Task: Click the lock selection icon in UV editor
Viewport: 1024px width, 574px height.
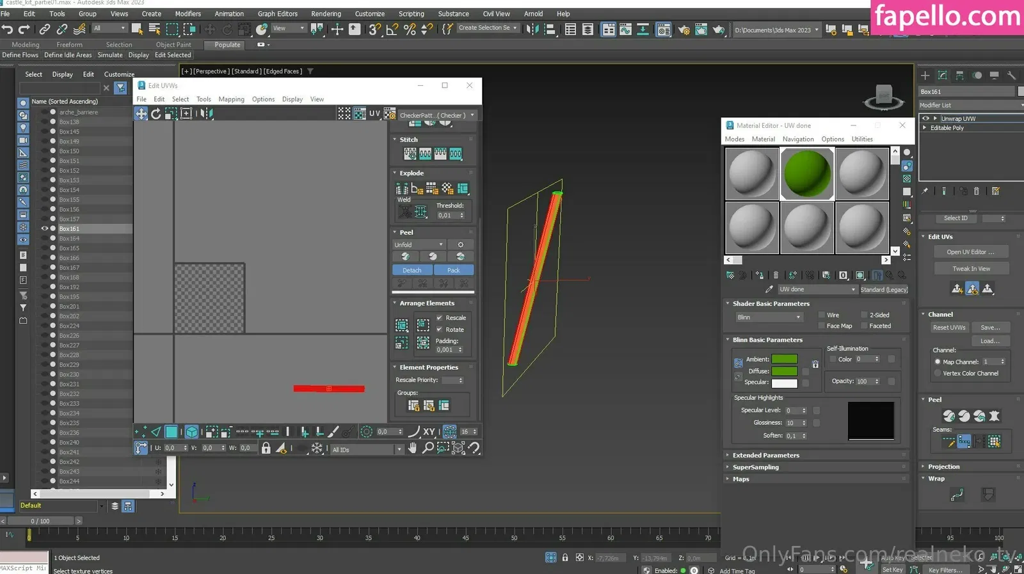Action: [x=266, y=449]
